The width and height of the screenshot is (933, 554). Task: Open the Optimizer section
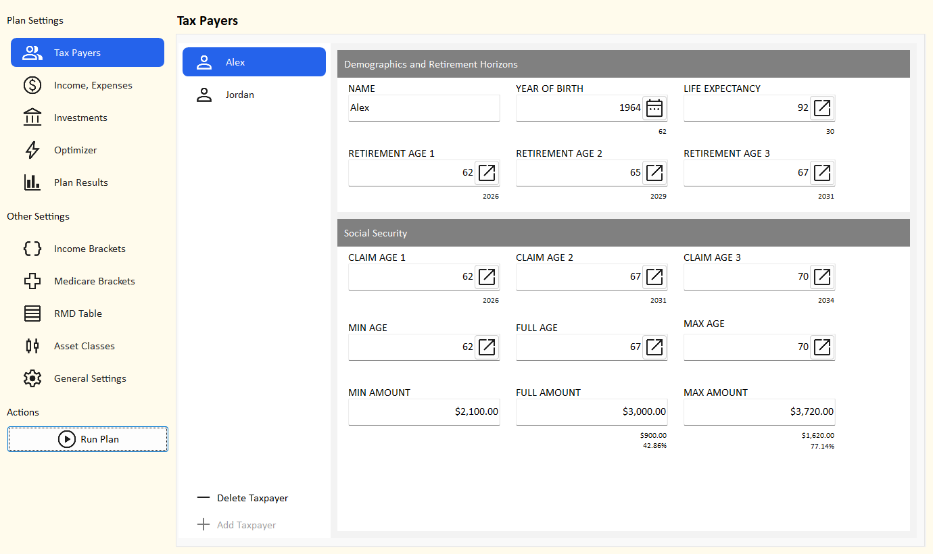[x=87, y=150]
